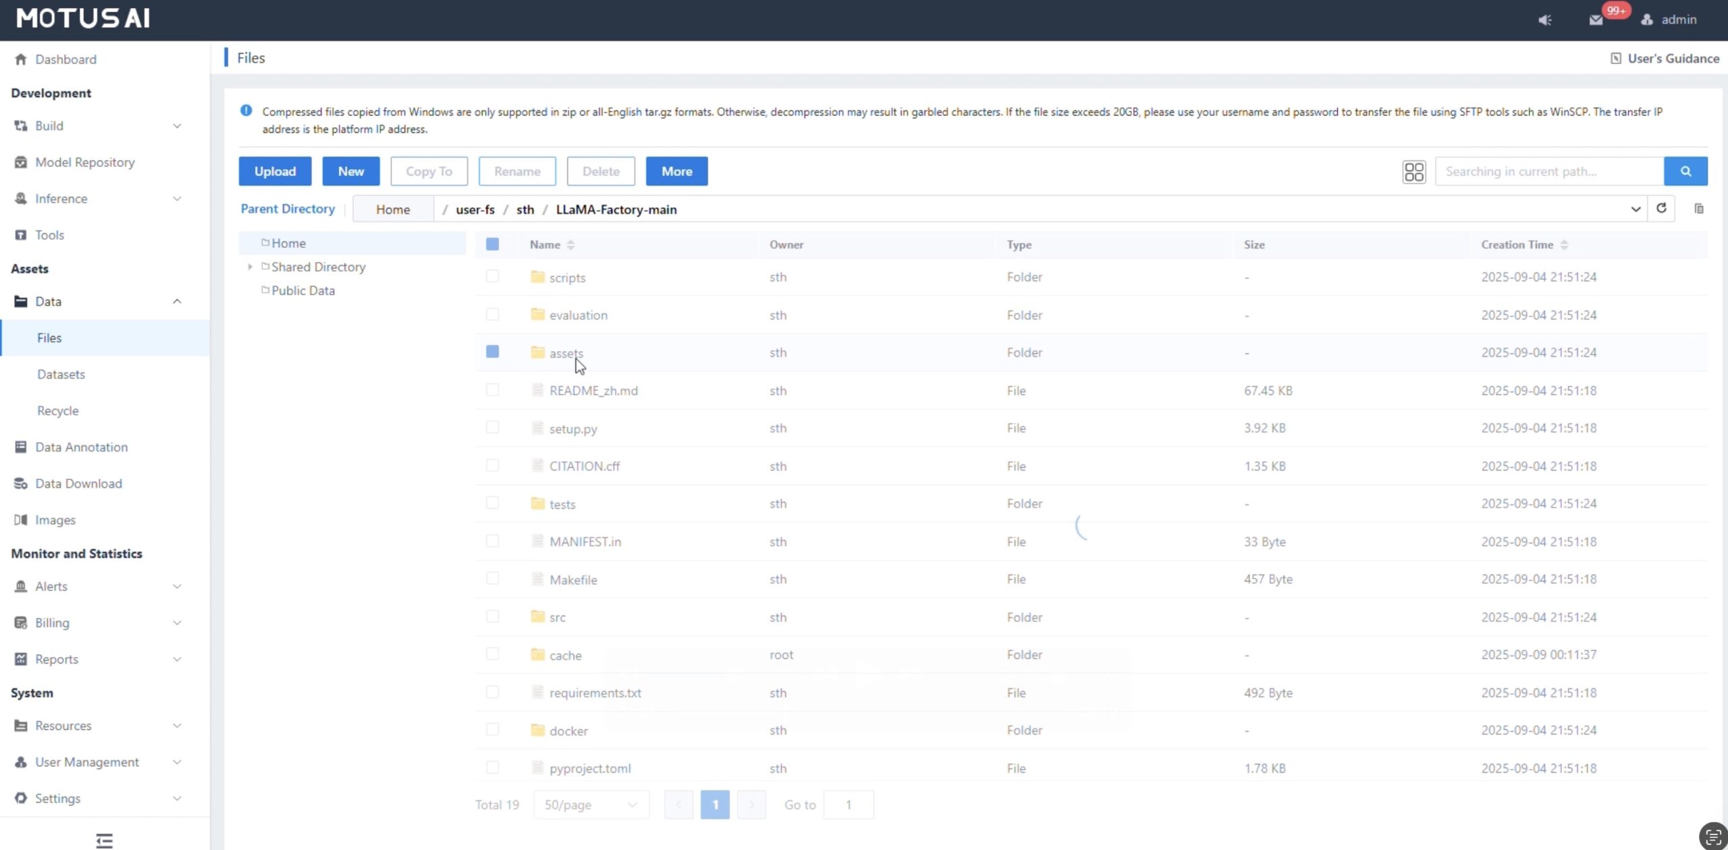1728x850 pixels.
Task: Switch to grid view layout icon
Action: [x=1413, y=171]
